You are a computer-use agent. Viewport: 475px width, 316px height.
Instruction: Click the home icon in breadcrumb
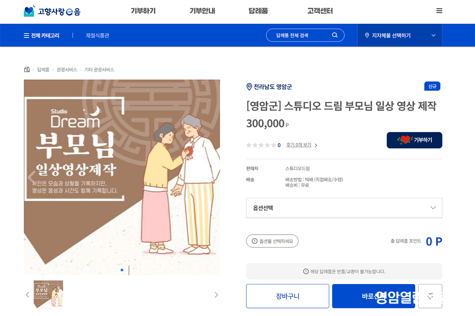[27, 70]
